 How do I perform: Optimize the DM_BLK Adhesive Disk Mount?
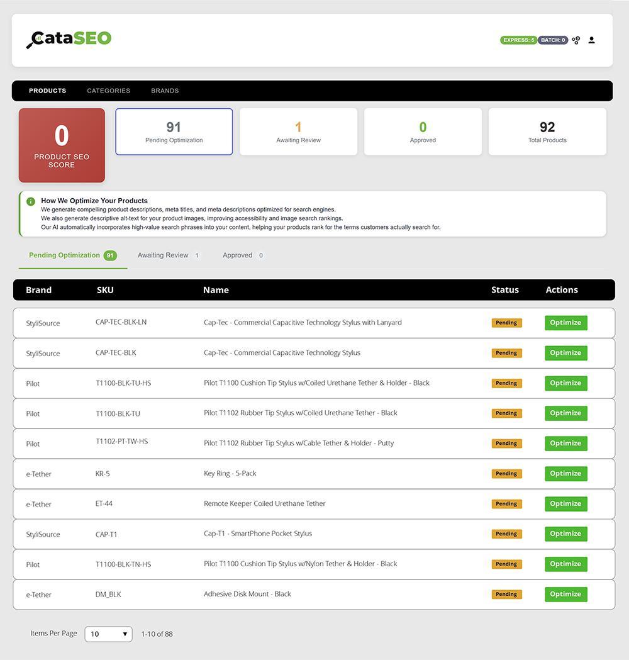(566, 595)
